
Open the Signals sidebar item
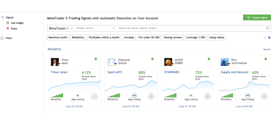[x=10, y=17]
